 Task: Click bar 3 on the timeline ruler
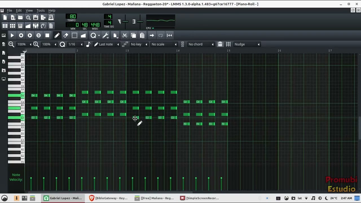(x=128, y=51)
